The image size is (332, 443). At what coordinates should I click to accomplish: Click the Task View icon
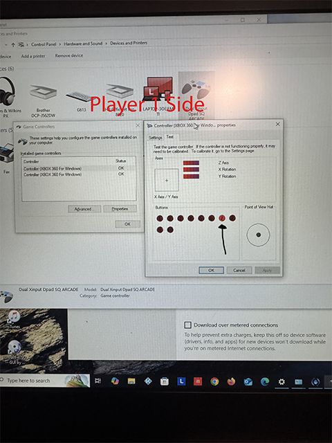98,381
